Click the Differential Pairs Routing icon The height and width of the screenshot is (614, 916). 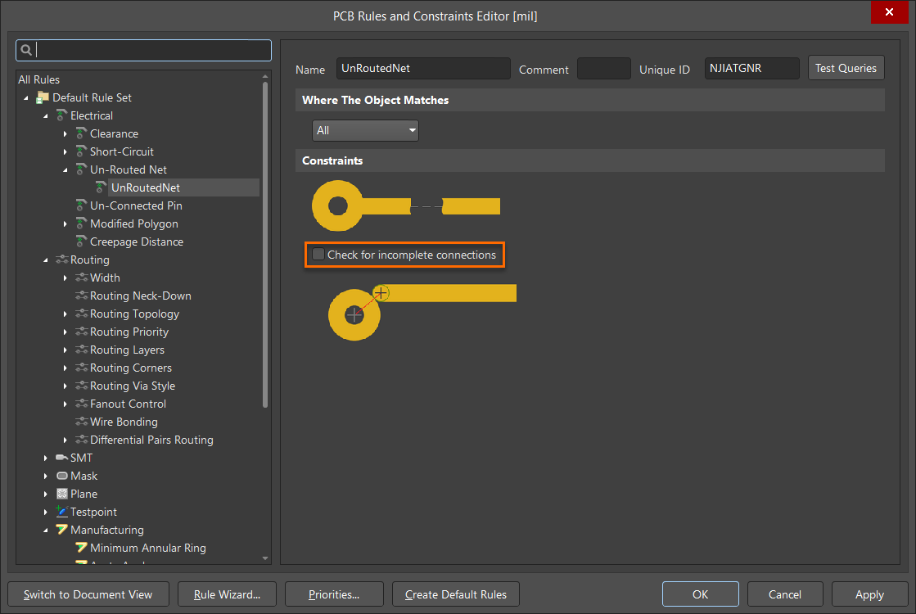[81, 440]
